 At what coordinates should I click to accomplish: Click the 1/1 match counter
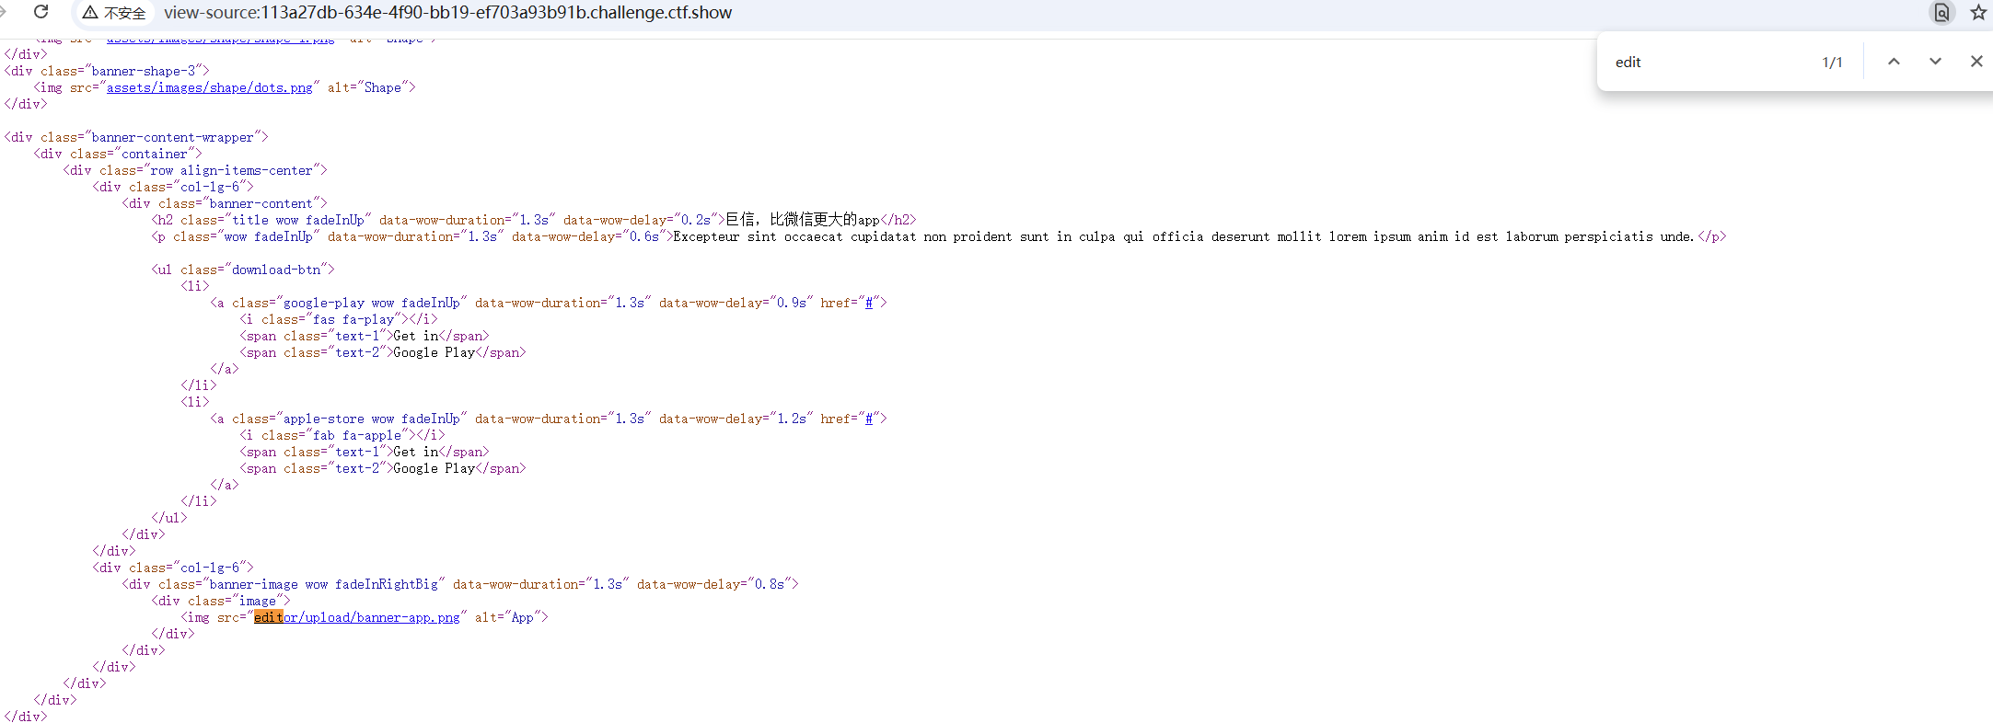coord(1832,62)
